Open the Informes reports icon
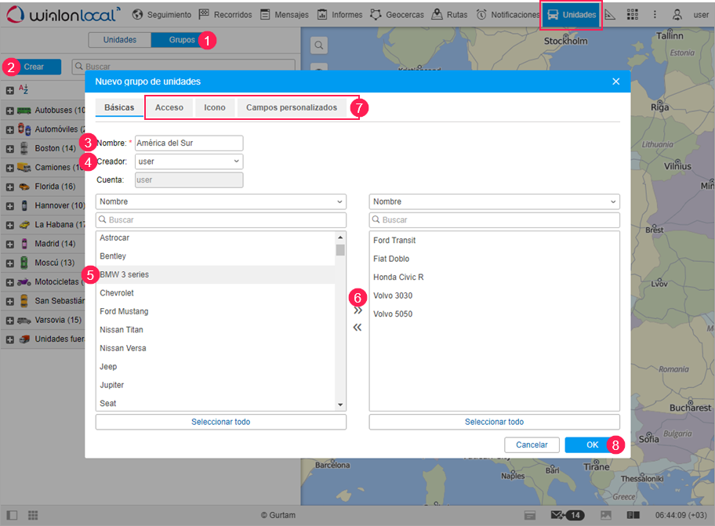The height and width of the screenshot is (526, 715). click(x=322, y=14)
